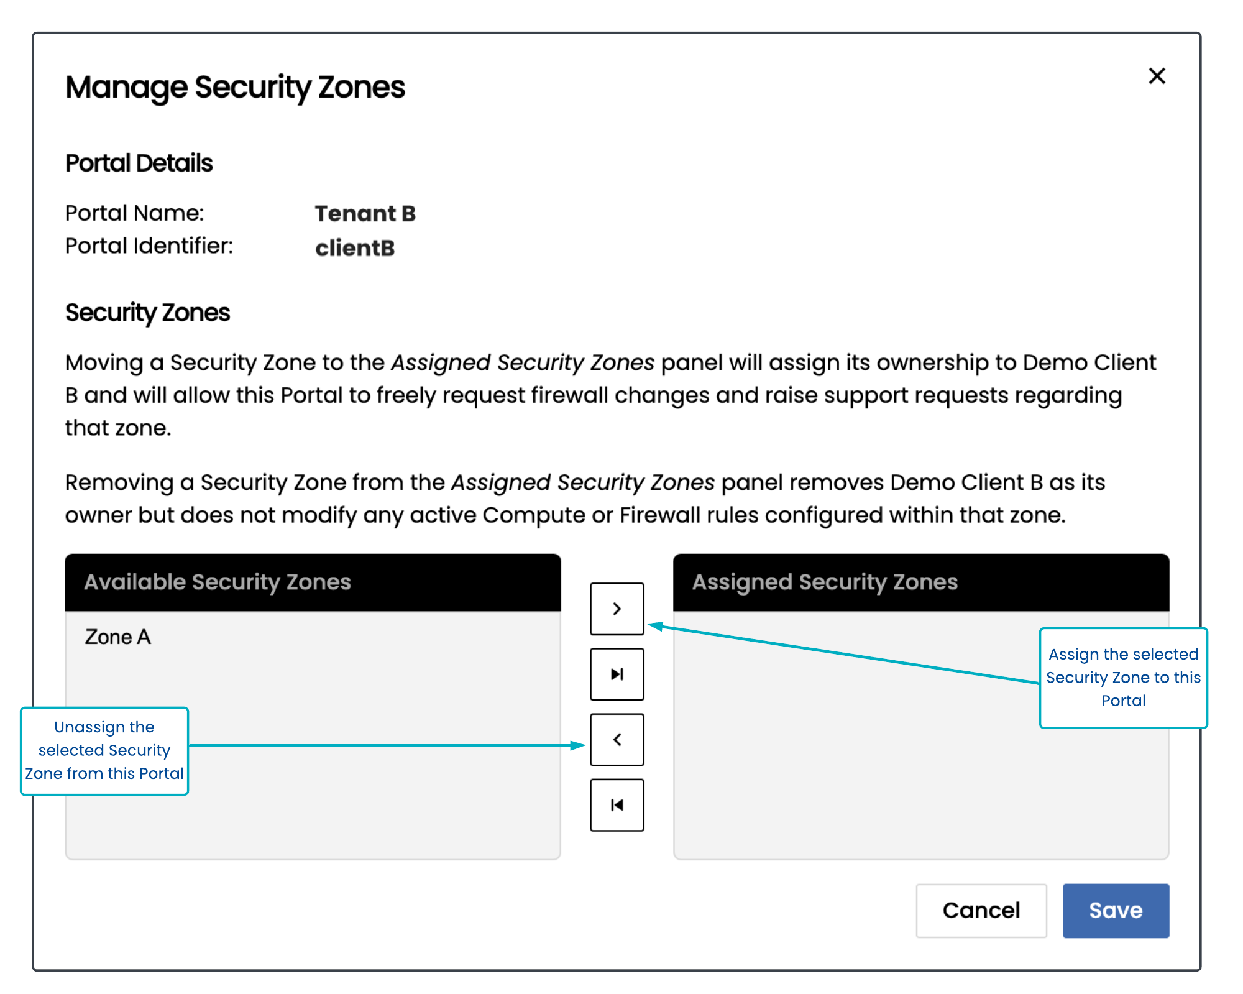Click the Assigned Security Zones header

[x=825, y=582]
